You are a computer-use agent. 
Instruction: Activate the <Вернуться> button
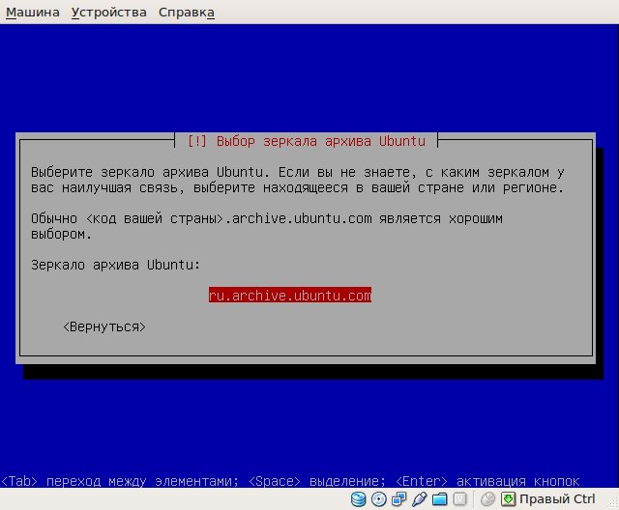104,326
